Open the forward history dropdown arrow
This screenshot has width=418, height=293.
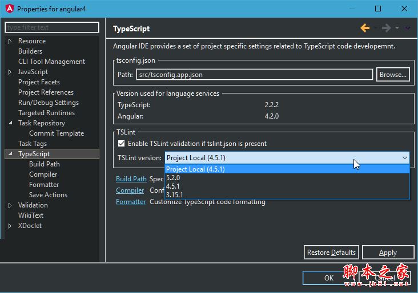pos(397,28)
